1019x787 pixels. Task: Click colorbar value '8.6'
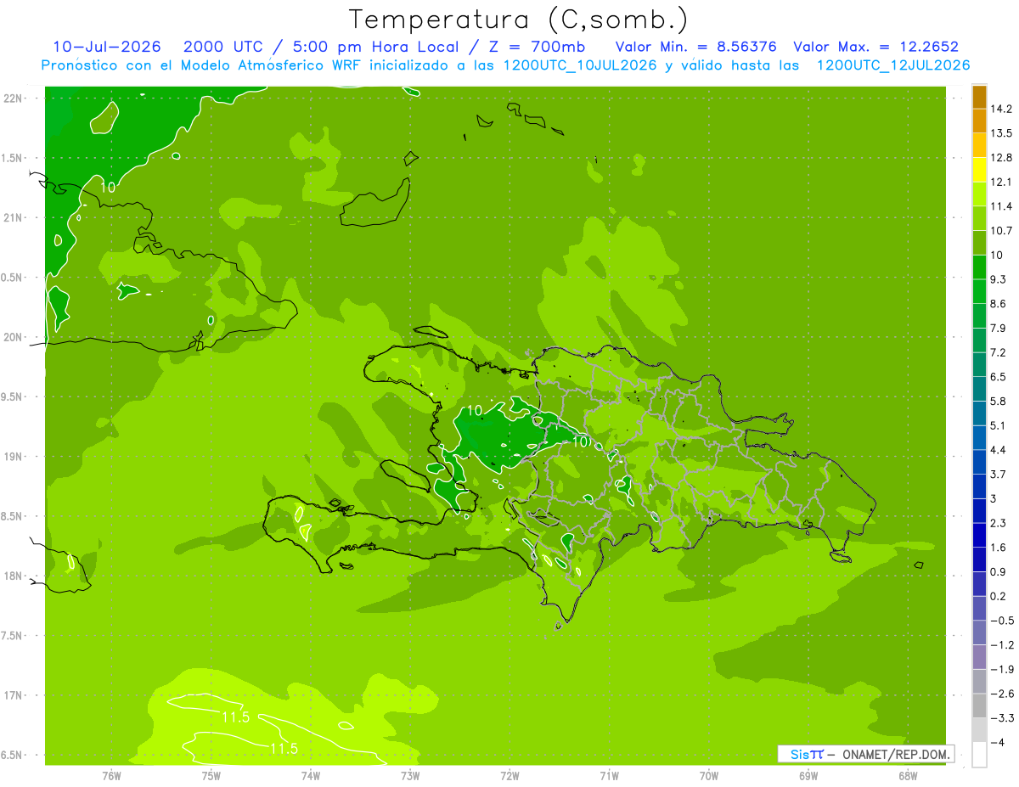coord(999,304)
